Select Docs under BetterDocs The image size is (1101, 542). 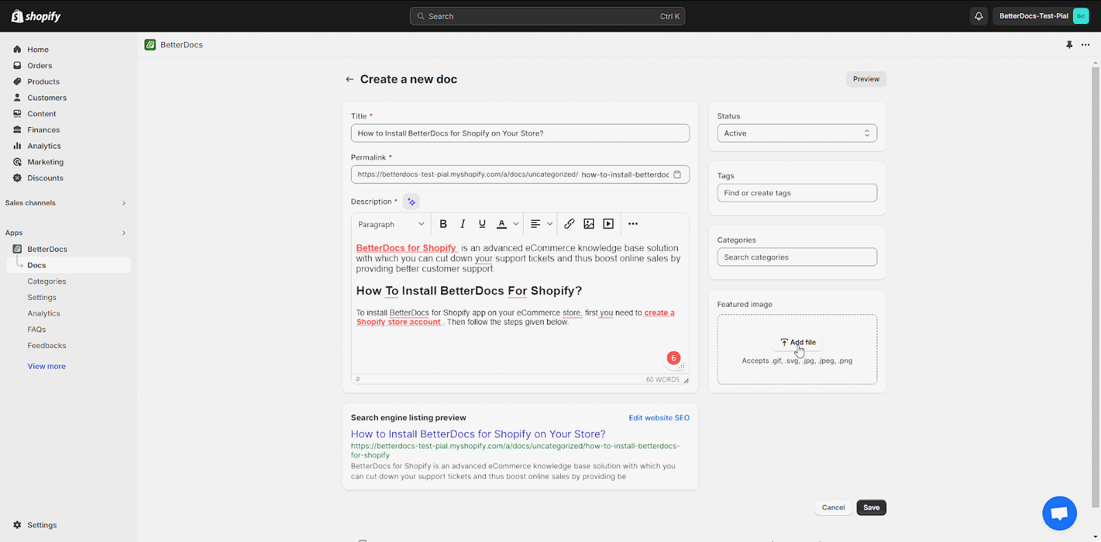tap(69, 265)
